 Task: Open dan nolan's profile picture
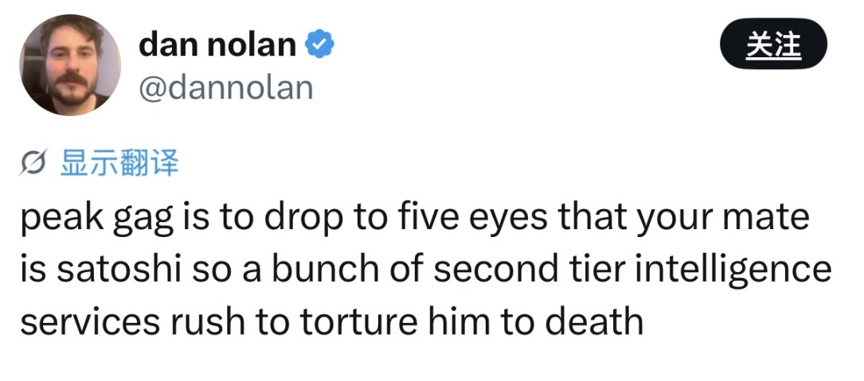pos(70,65)
